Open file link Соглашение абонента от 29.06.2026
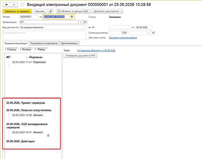The image size is (202, 159). click(96, 50)
